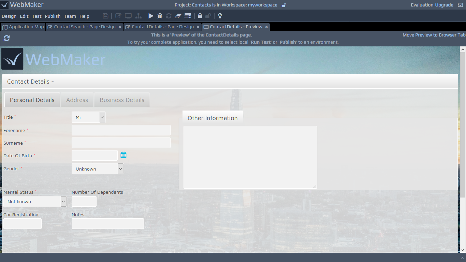Close the ContactSearch - Page Design tab
Viewport: 466px width, 262px height.
pyautogui.click(x=120, y=27)
